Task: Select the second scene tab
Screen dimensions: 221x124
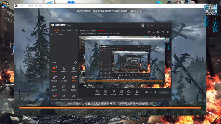Action: (x=63, y=30)
